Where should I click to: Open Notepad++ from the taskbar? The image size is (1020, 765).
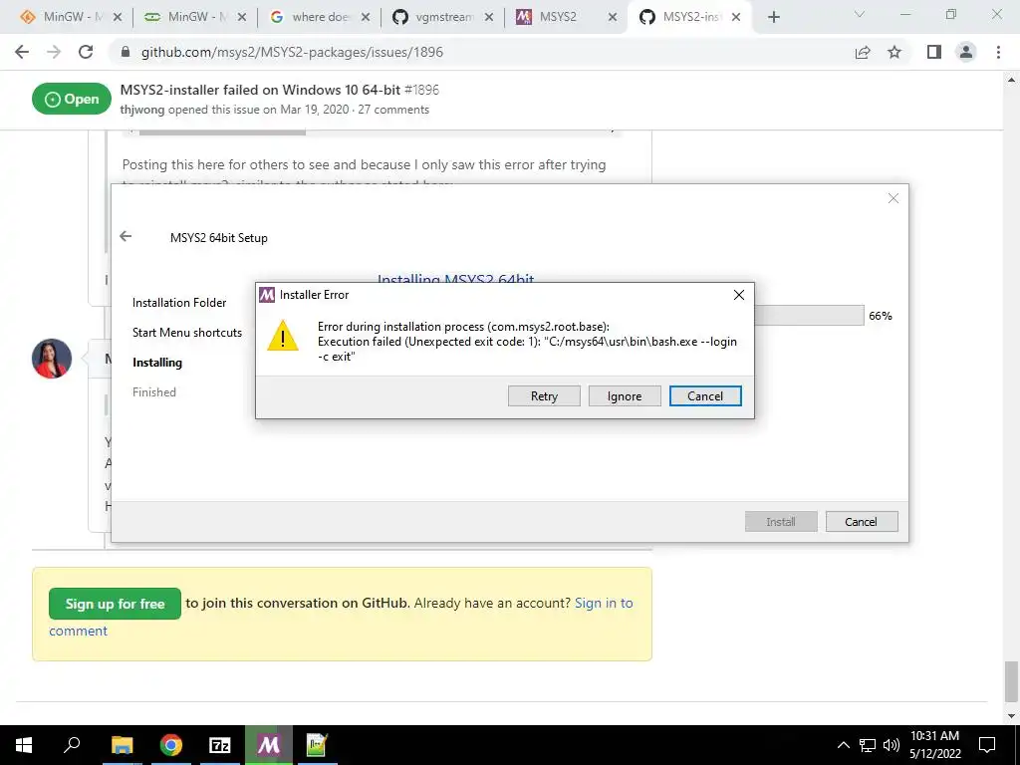click(317, 745)
